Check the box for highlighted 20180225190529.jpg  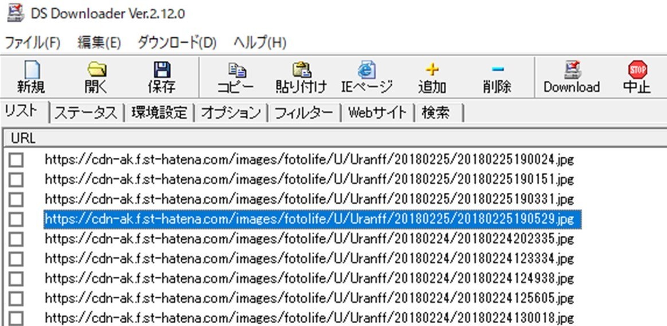16,219
